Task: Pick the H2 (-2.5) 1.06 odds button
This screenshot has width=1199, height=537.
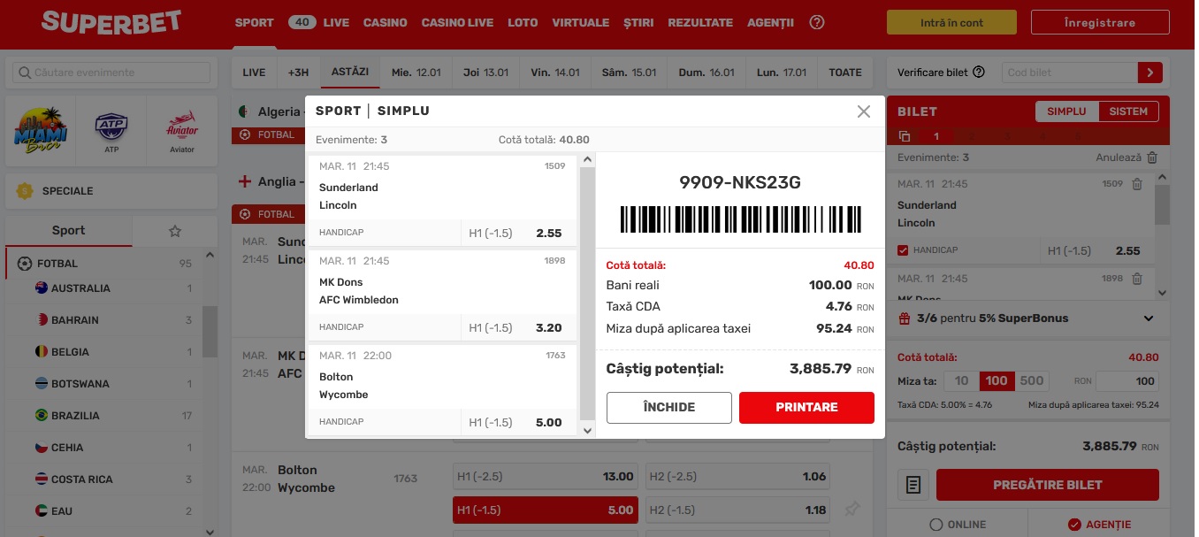Action: pos(738,477)
